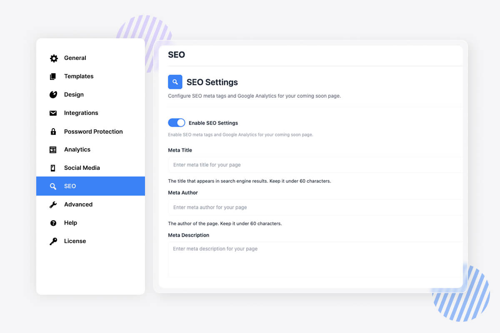500x333 pixels.
Task: Click the Enable SEO Settings label
Action: [x=213, y=123]
